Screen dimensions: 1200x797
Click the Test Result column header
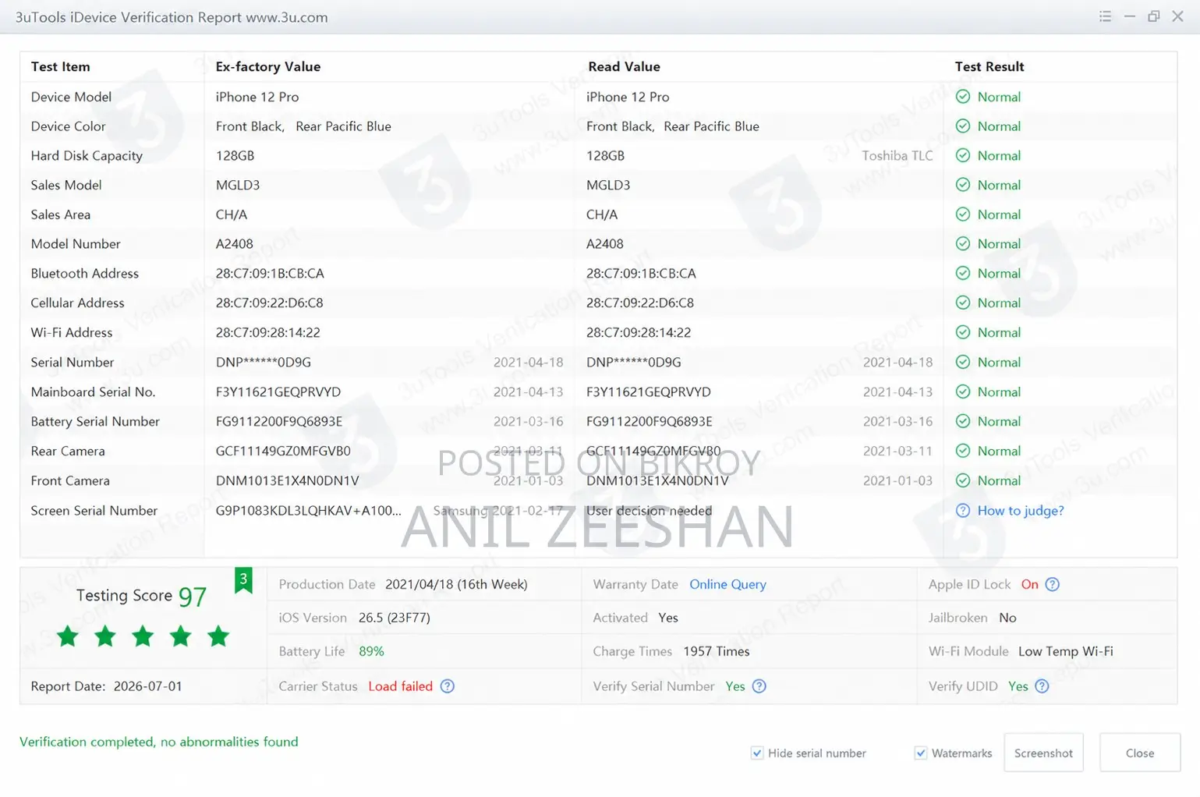pos(989,66)
